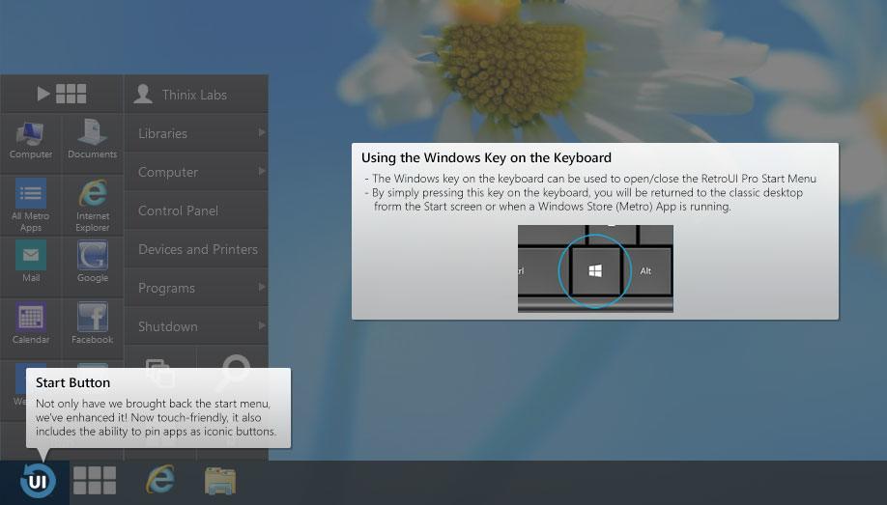The width and height of the screenshot is (887, 505).
Task: Open the Metro grid taskbar button
Action: tap(95, 481)
